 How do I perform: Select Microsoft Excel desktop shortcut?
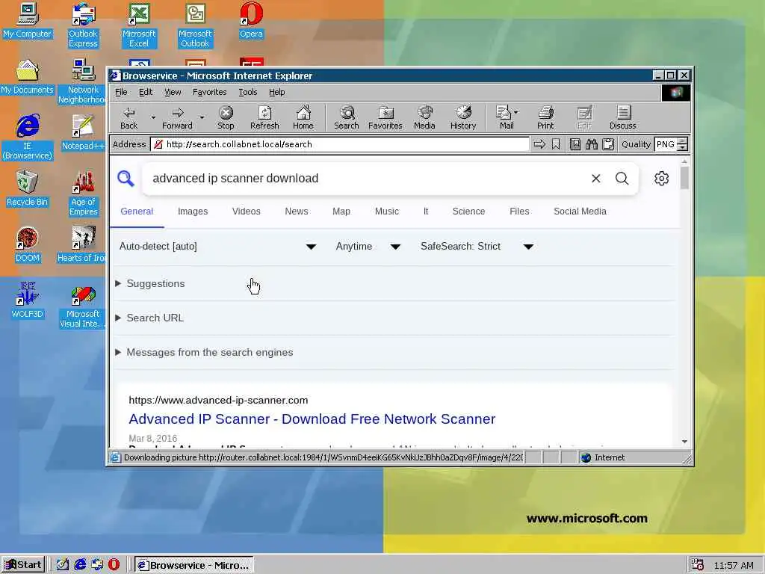coord(139,25)
